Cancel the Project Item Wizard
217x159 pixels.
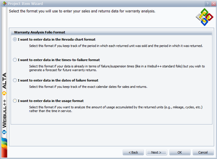click(x=203, y=153)
